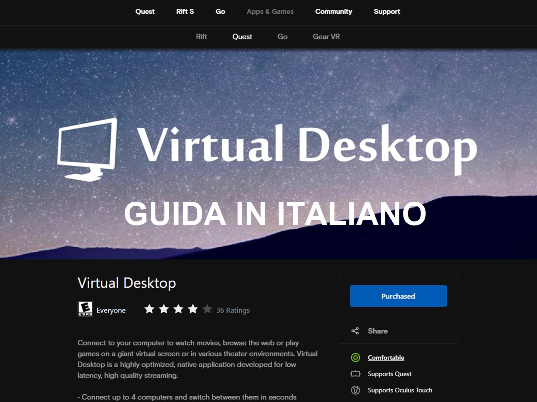The width and height of the screenshot is (537, 402).
Task: Click the Connect up to 4 computers line
Action: coord(187,397)
